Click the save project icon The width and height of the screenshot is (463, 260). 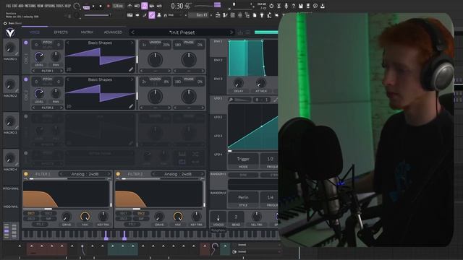pos(301,6)
